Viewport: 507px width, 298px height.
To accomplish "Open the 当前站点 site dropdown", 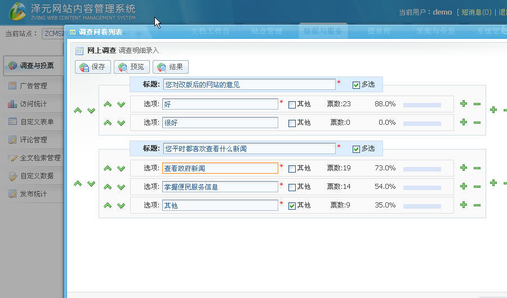I will click(54, 34).
